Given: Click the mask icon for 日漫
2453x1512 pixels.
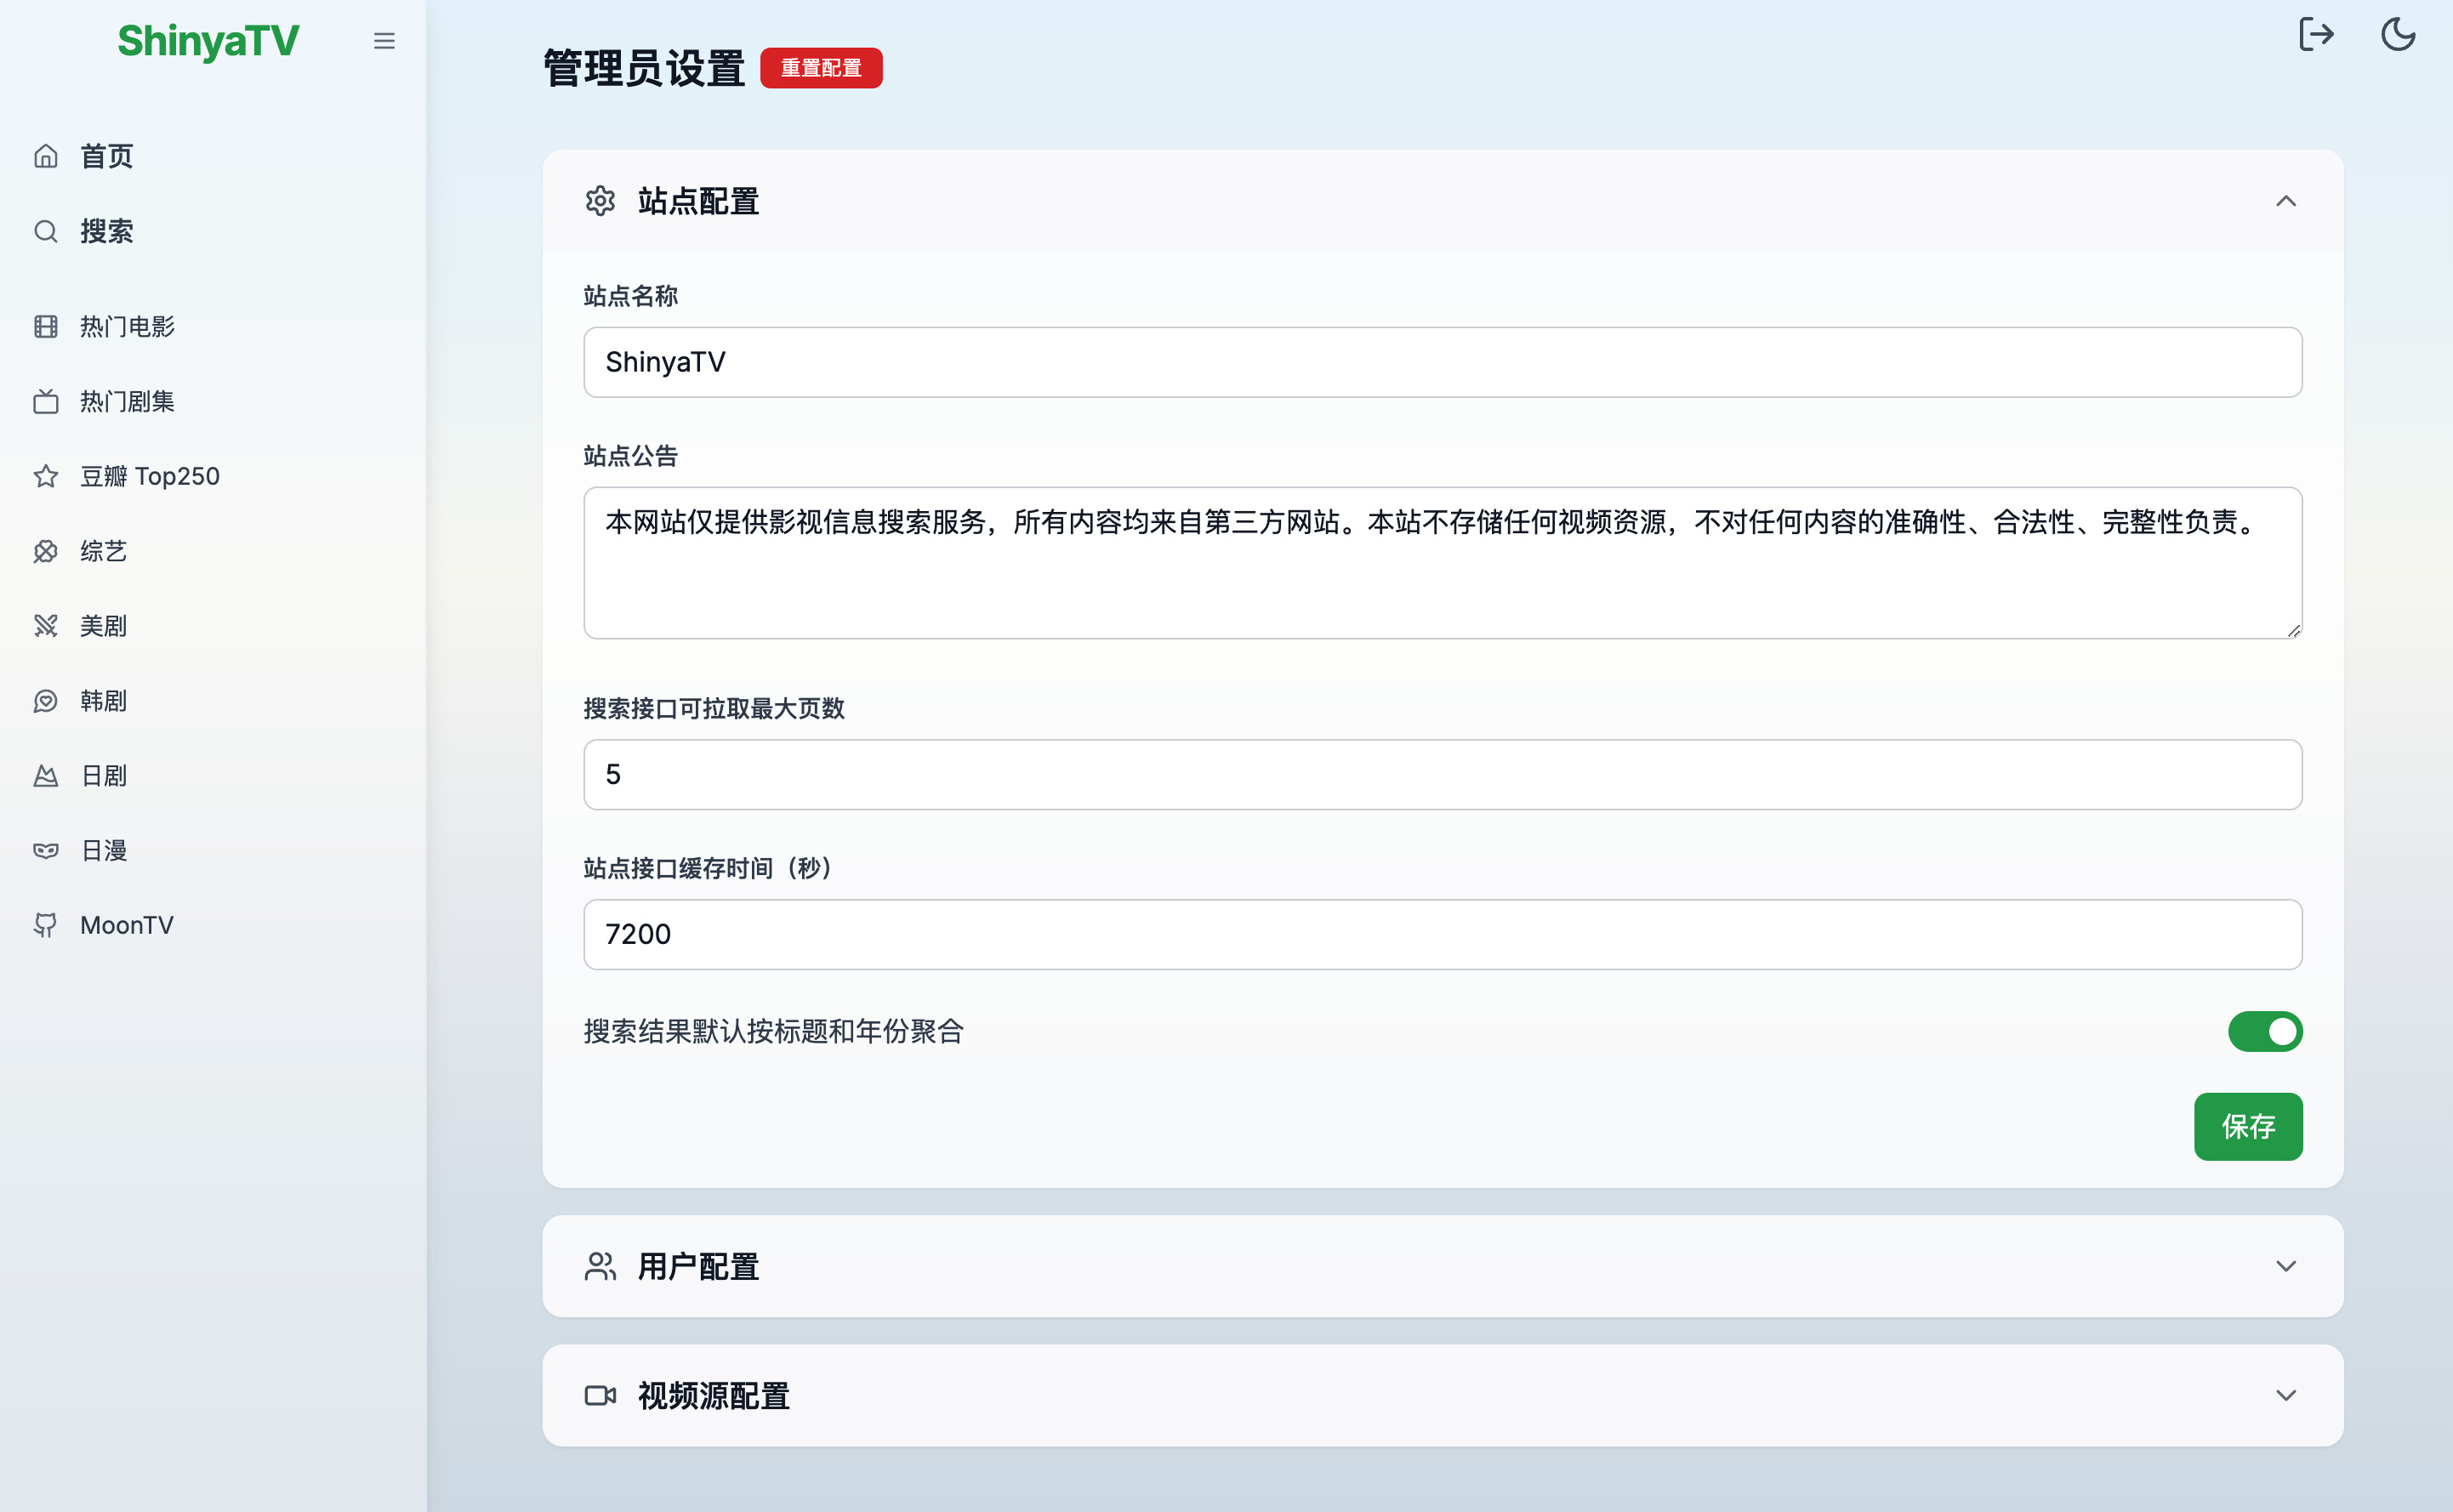Looking at the screenshot, I should tap(46, 851).
